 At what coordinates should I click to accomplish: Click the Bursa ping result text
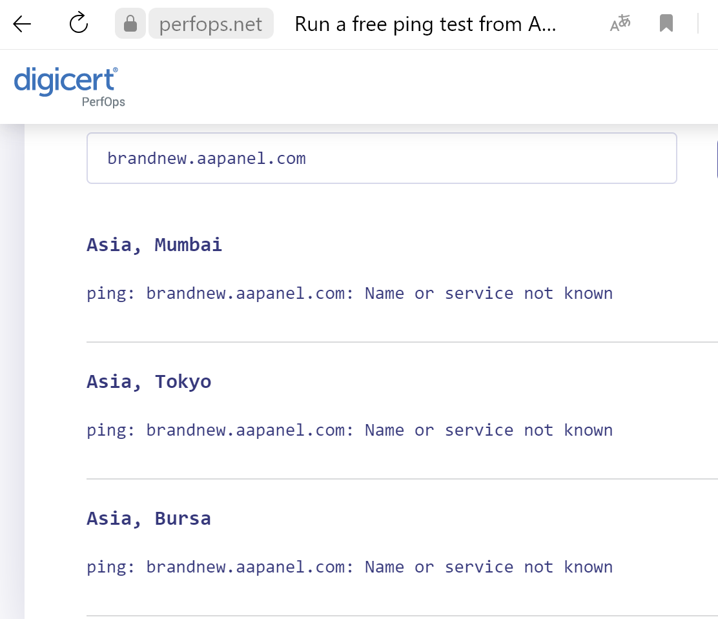point(349,567)
